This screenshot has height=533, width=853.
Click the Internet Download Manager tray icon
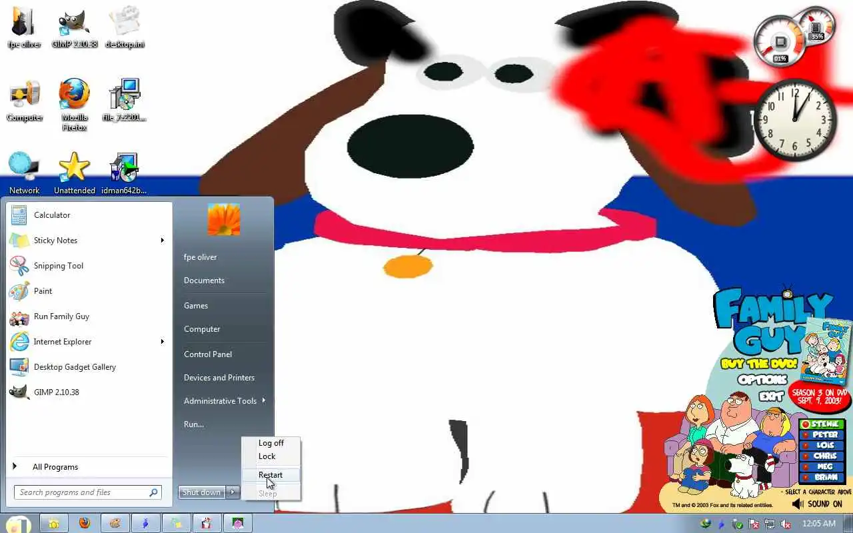click(706, 524)
